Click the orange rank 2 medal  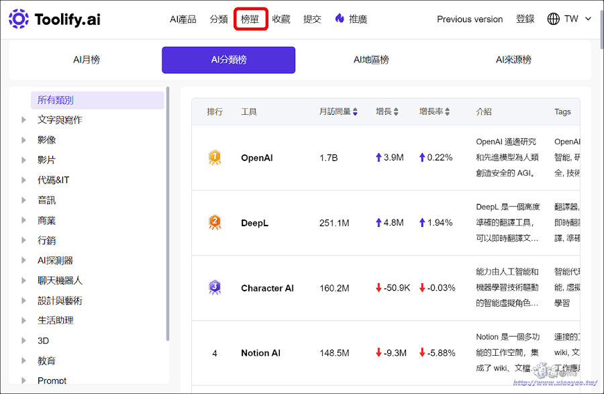tap(215, 222)
